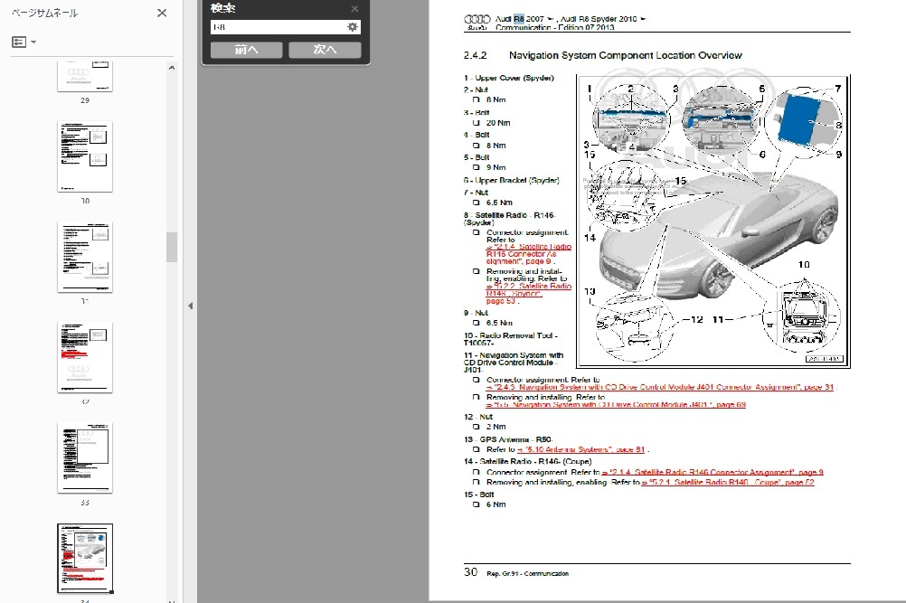Click the text '12 - Nut'
The width and height of the screenshot is (906, 603).
click(x=478, y=417)
